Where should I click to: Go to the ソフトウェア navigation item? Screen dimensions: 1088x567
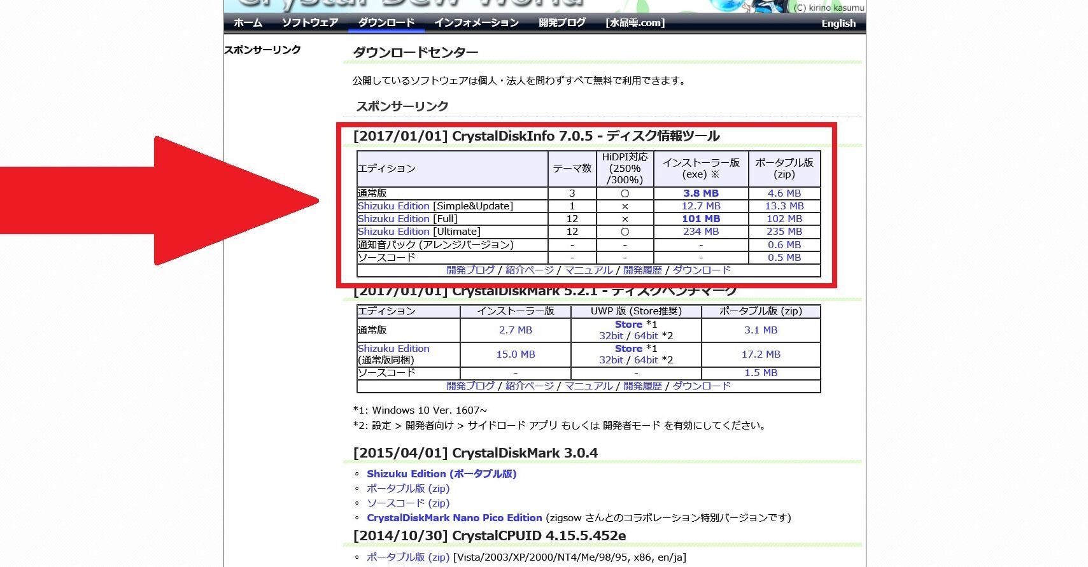tap(310, 23)
